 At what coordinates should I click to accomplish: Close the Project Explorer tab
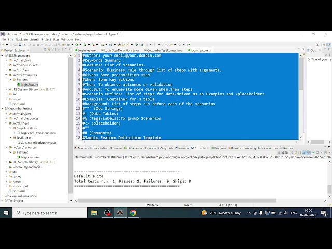28,50
